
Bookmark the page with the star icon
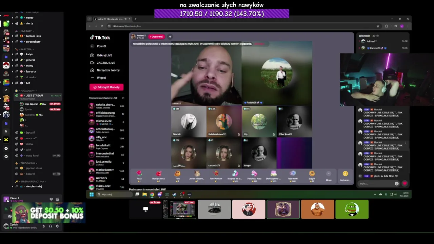coord(378,26)
